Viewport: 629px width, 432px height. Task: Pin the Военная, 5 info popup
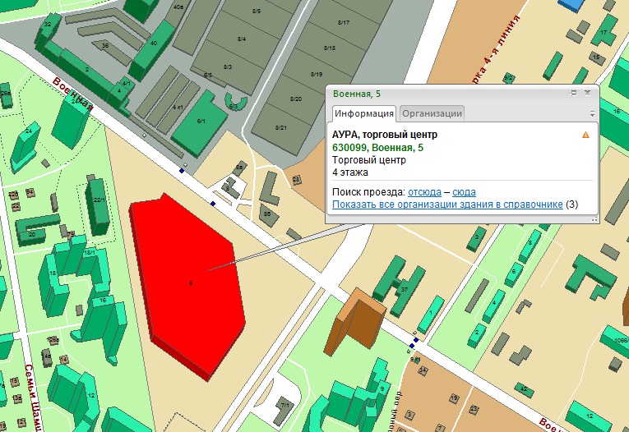[574, 94]
